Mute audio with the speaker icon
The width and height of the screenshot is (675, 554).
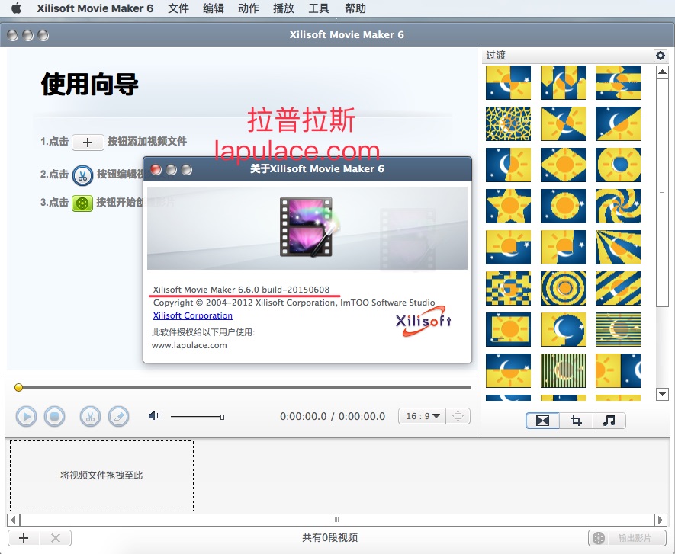[154, 415]
